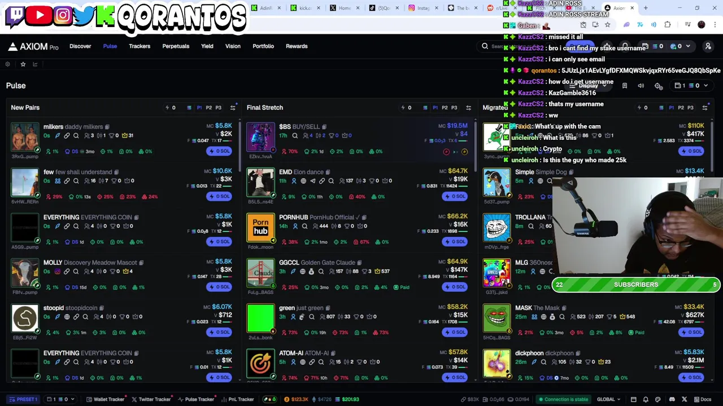Open the settings gear below the Axiom logo
This screenshot has height=406, width=723.
[7, 64]
